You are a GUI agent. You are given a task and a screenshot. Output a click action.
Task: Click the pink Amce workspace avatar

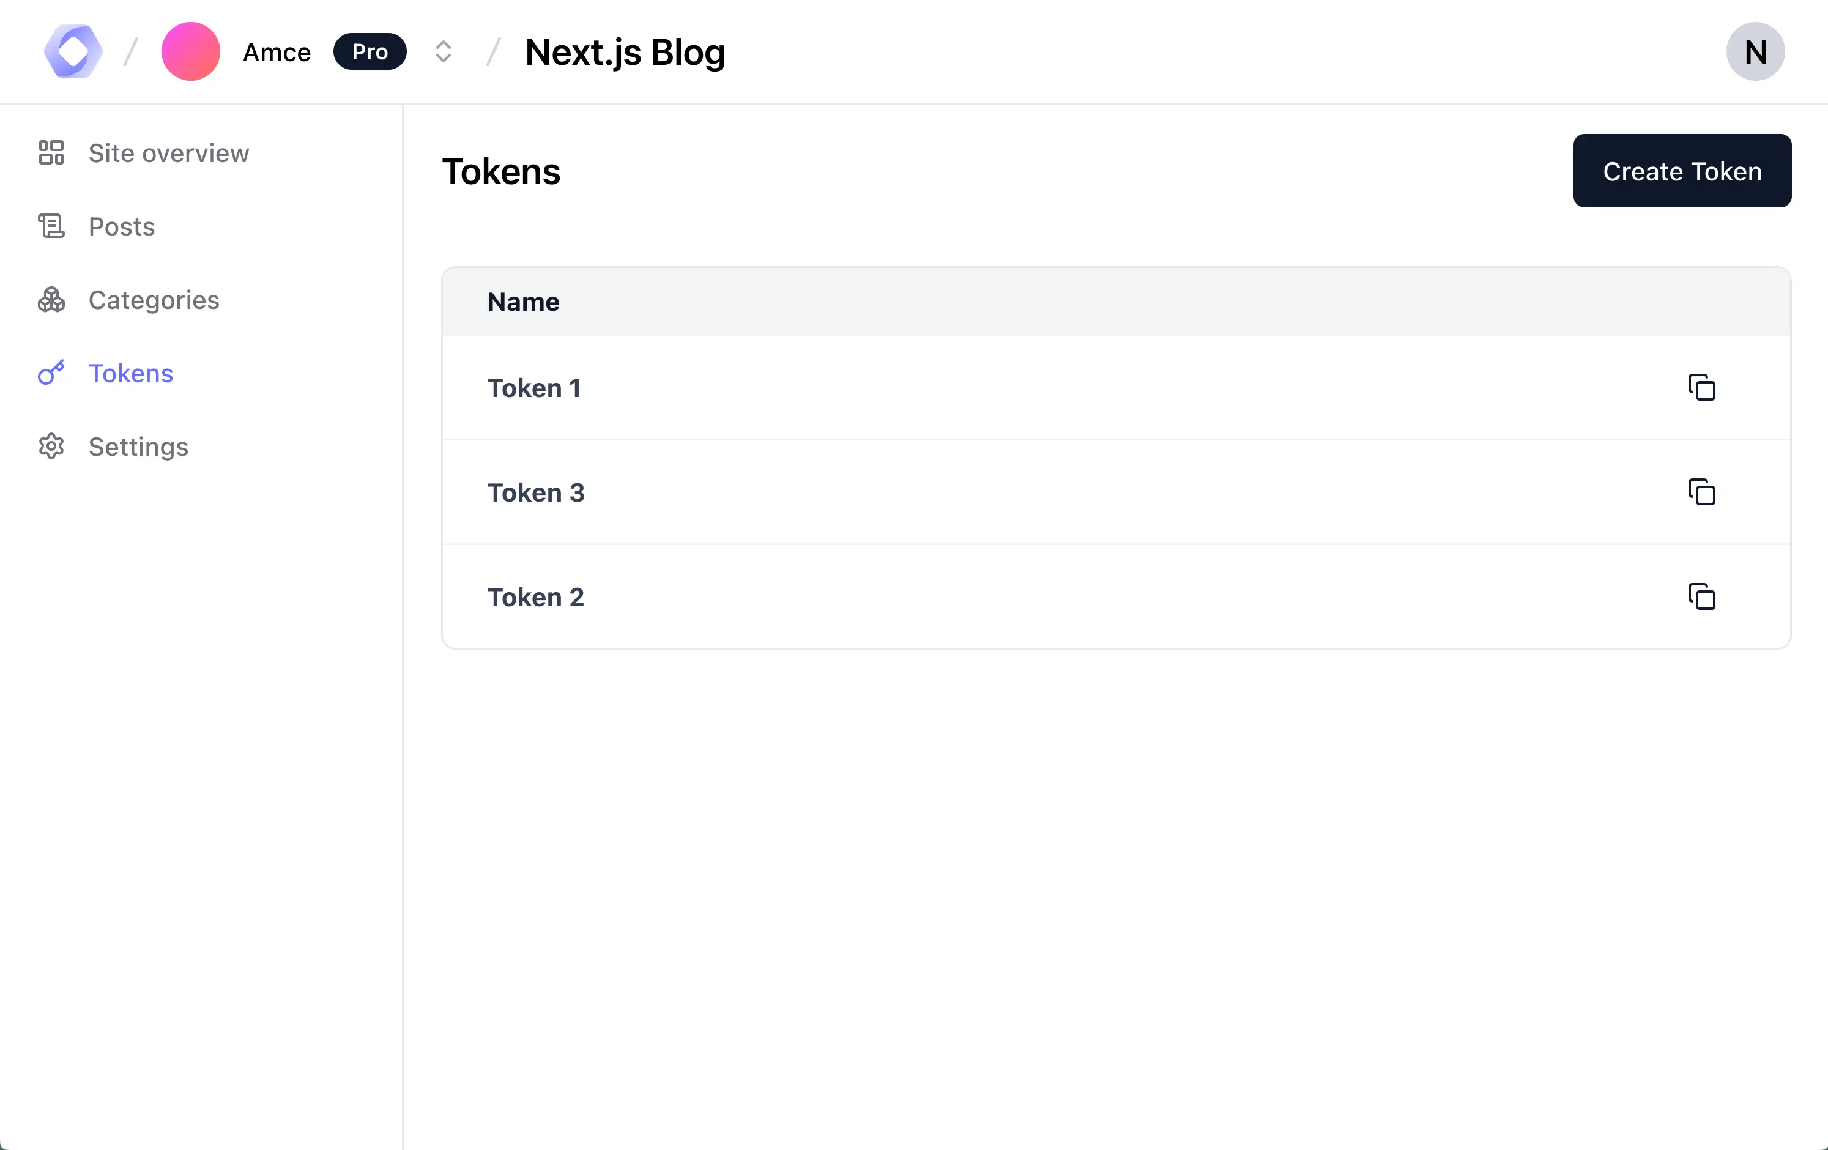coord(190,51)
